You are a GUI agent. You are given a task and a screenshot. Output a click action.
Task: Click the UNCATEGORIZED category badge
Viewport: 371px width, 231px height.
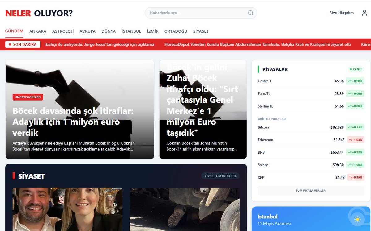[28, 97]
